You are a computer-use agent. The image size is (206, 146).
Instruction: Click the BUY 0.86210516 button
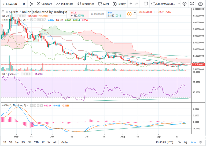[116, 14]
